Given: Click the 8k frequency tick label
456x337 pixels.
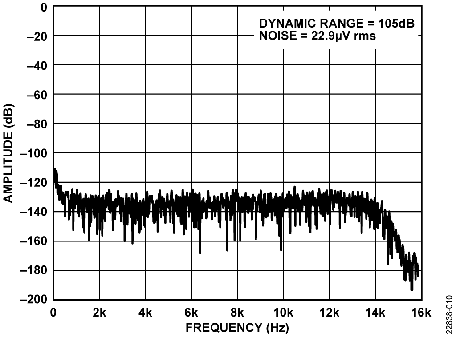Looking at the screenshot, I should pos(237,312).
